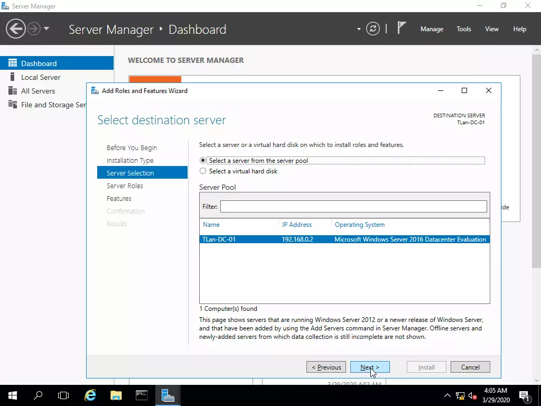Click the Server Manager forward arrow icon
This screenshot has height=406, width=541.
[x=34, y=29]
